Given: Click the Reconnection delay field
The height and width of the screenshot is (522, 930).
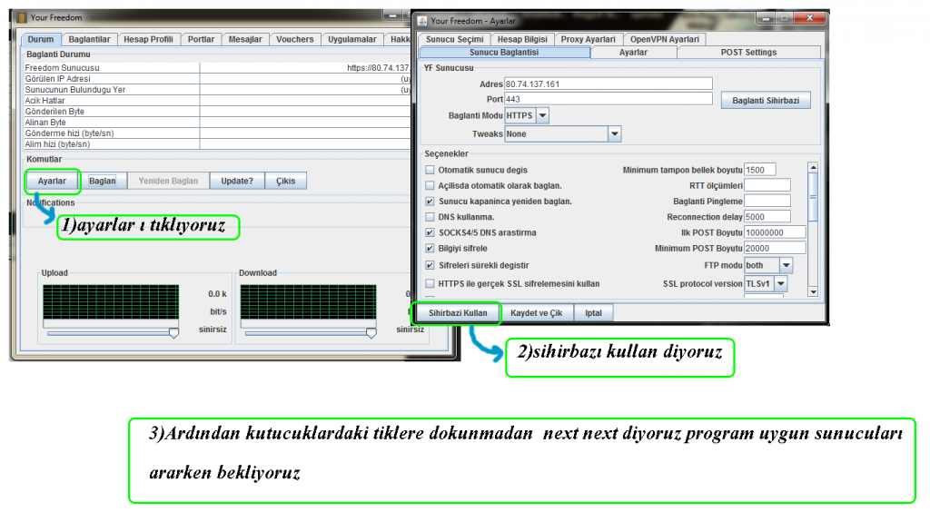Looking at the screenshot, I should pos(767,217).
